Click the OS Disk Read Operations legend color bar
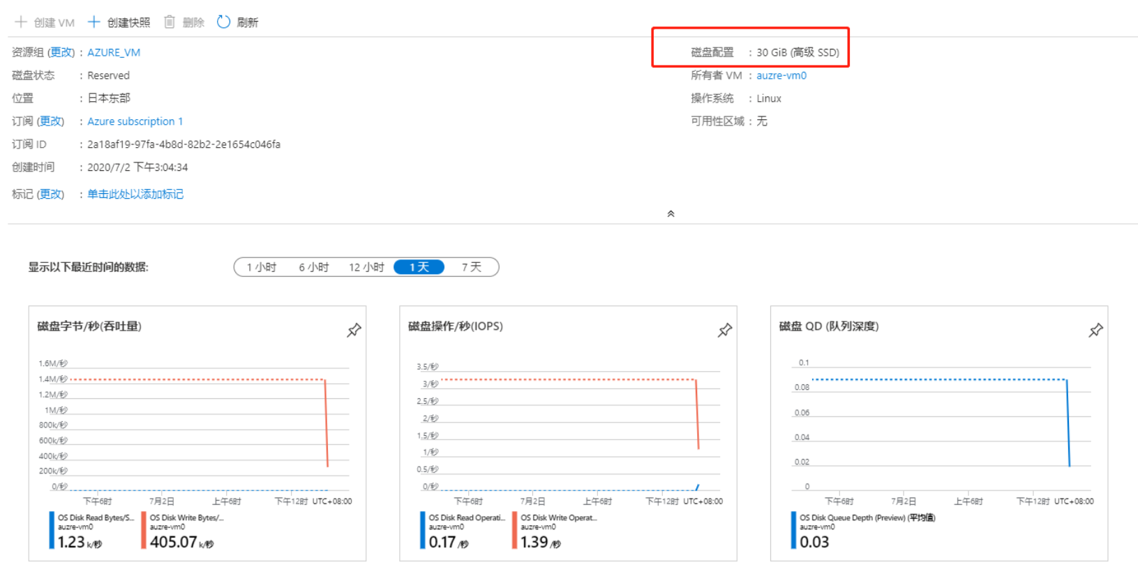 (x=423, y=531)
